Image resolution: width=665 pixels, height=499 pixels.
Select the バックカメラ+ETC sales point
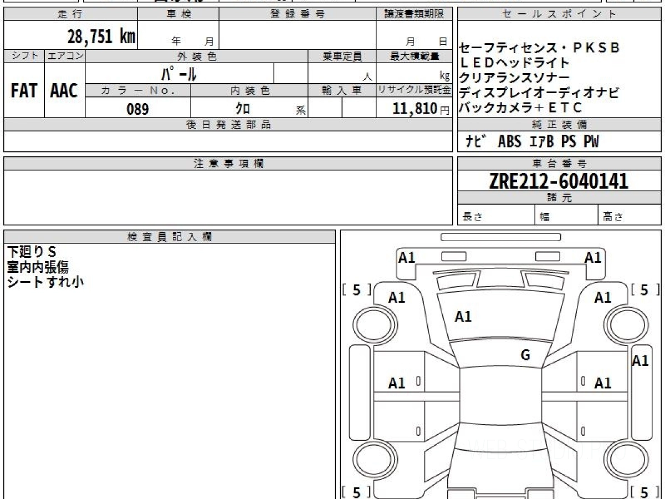tap(521, 107)
